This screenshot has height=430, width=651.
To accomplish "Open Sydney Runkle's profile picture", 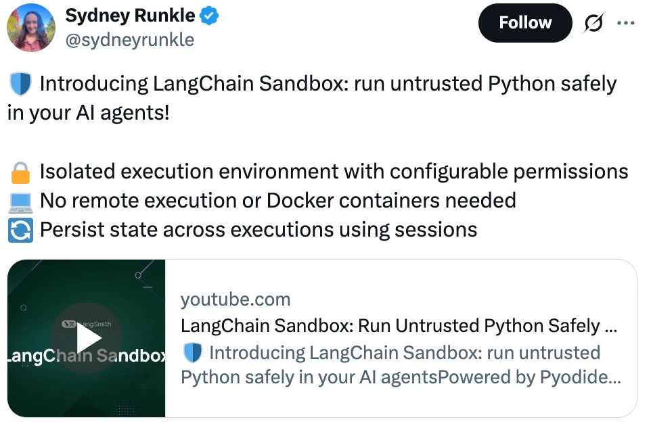I will [x=31, y=27].
